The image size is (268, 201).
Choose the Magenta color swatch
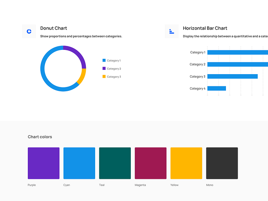[150, 163]
